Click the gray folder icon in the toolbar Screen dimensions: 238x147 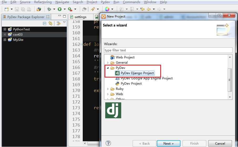(84, 9)
